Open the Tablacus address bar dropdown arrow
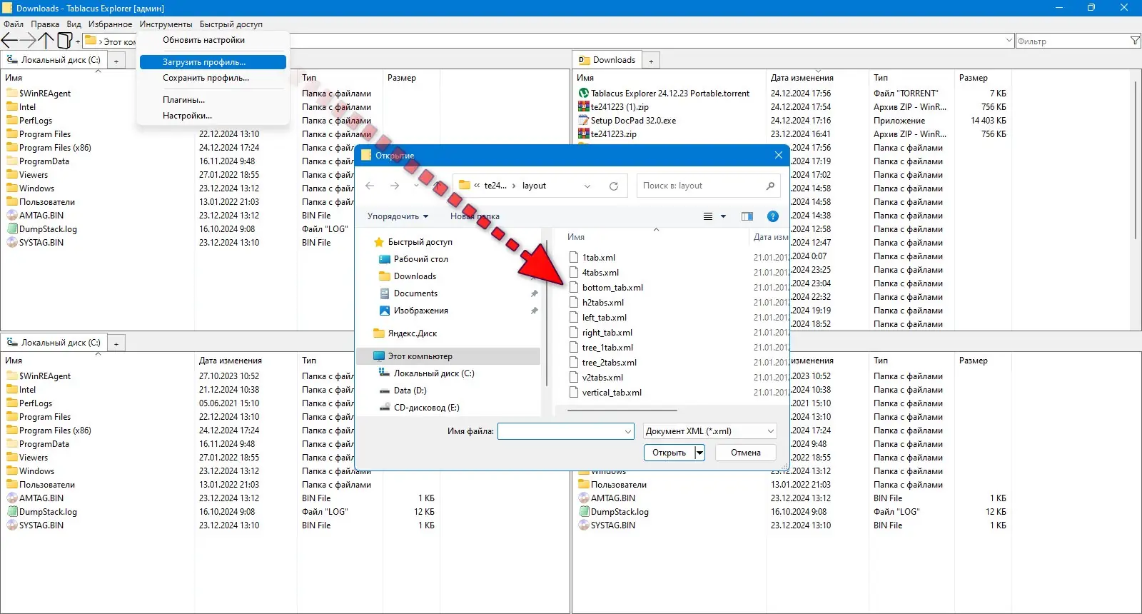 1009,41
